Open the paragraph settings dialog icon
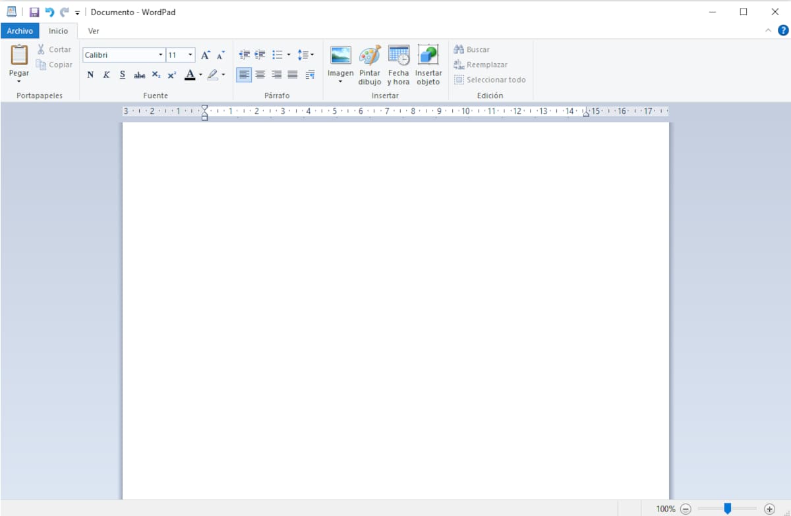 [310, 75]
